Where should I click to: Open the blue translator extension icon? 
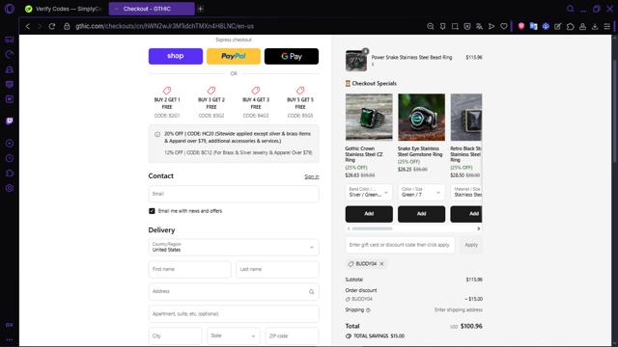pyautogui.click(x=533, y=26)
